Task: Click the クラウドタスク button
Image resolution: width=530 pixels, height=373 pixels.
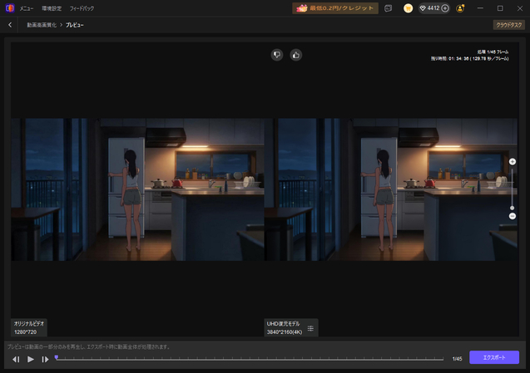Action: [508, 25]
